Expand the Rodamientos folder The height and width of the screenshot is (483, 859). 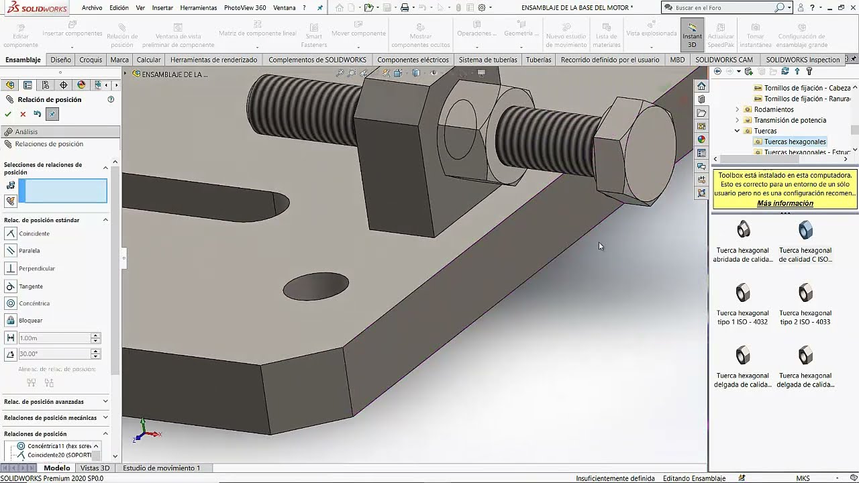click(x=738, y=109)
